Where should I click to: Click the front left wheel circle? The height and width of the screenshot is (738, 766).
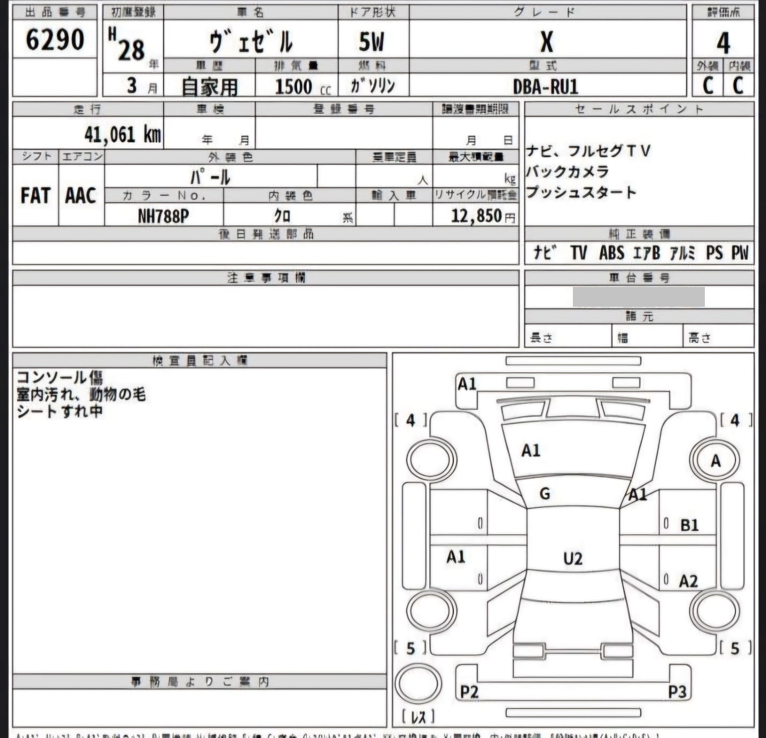click(431, 460)
